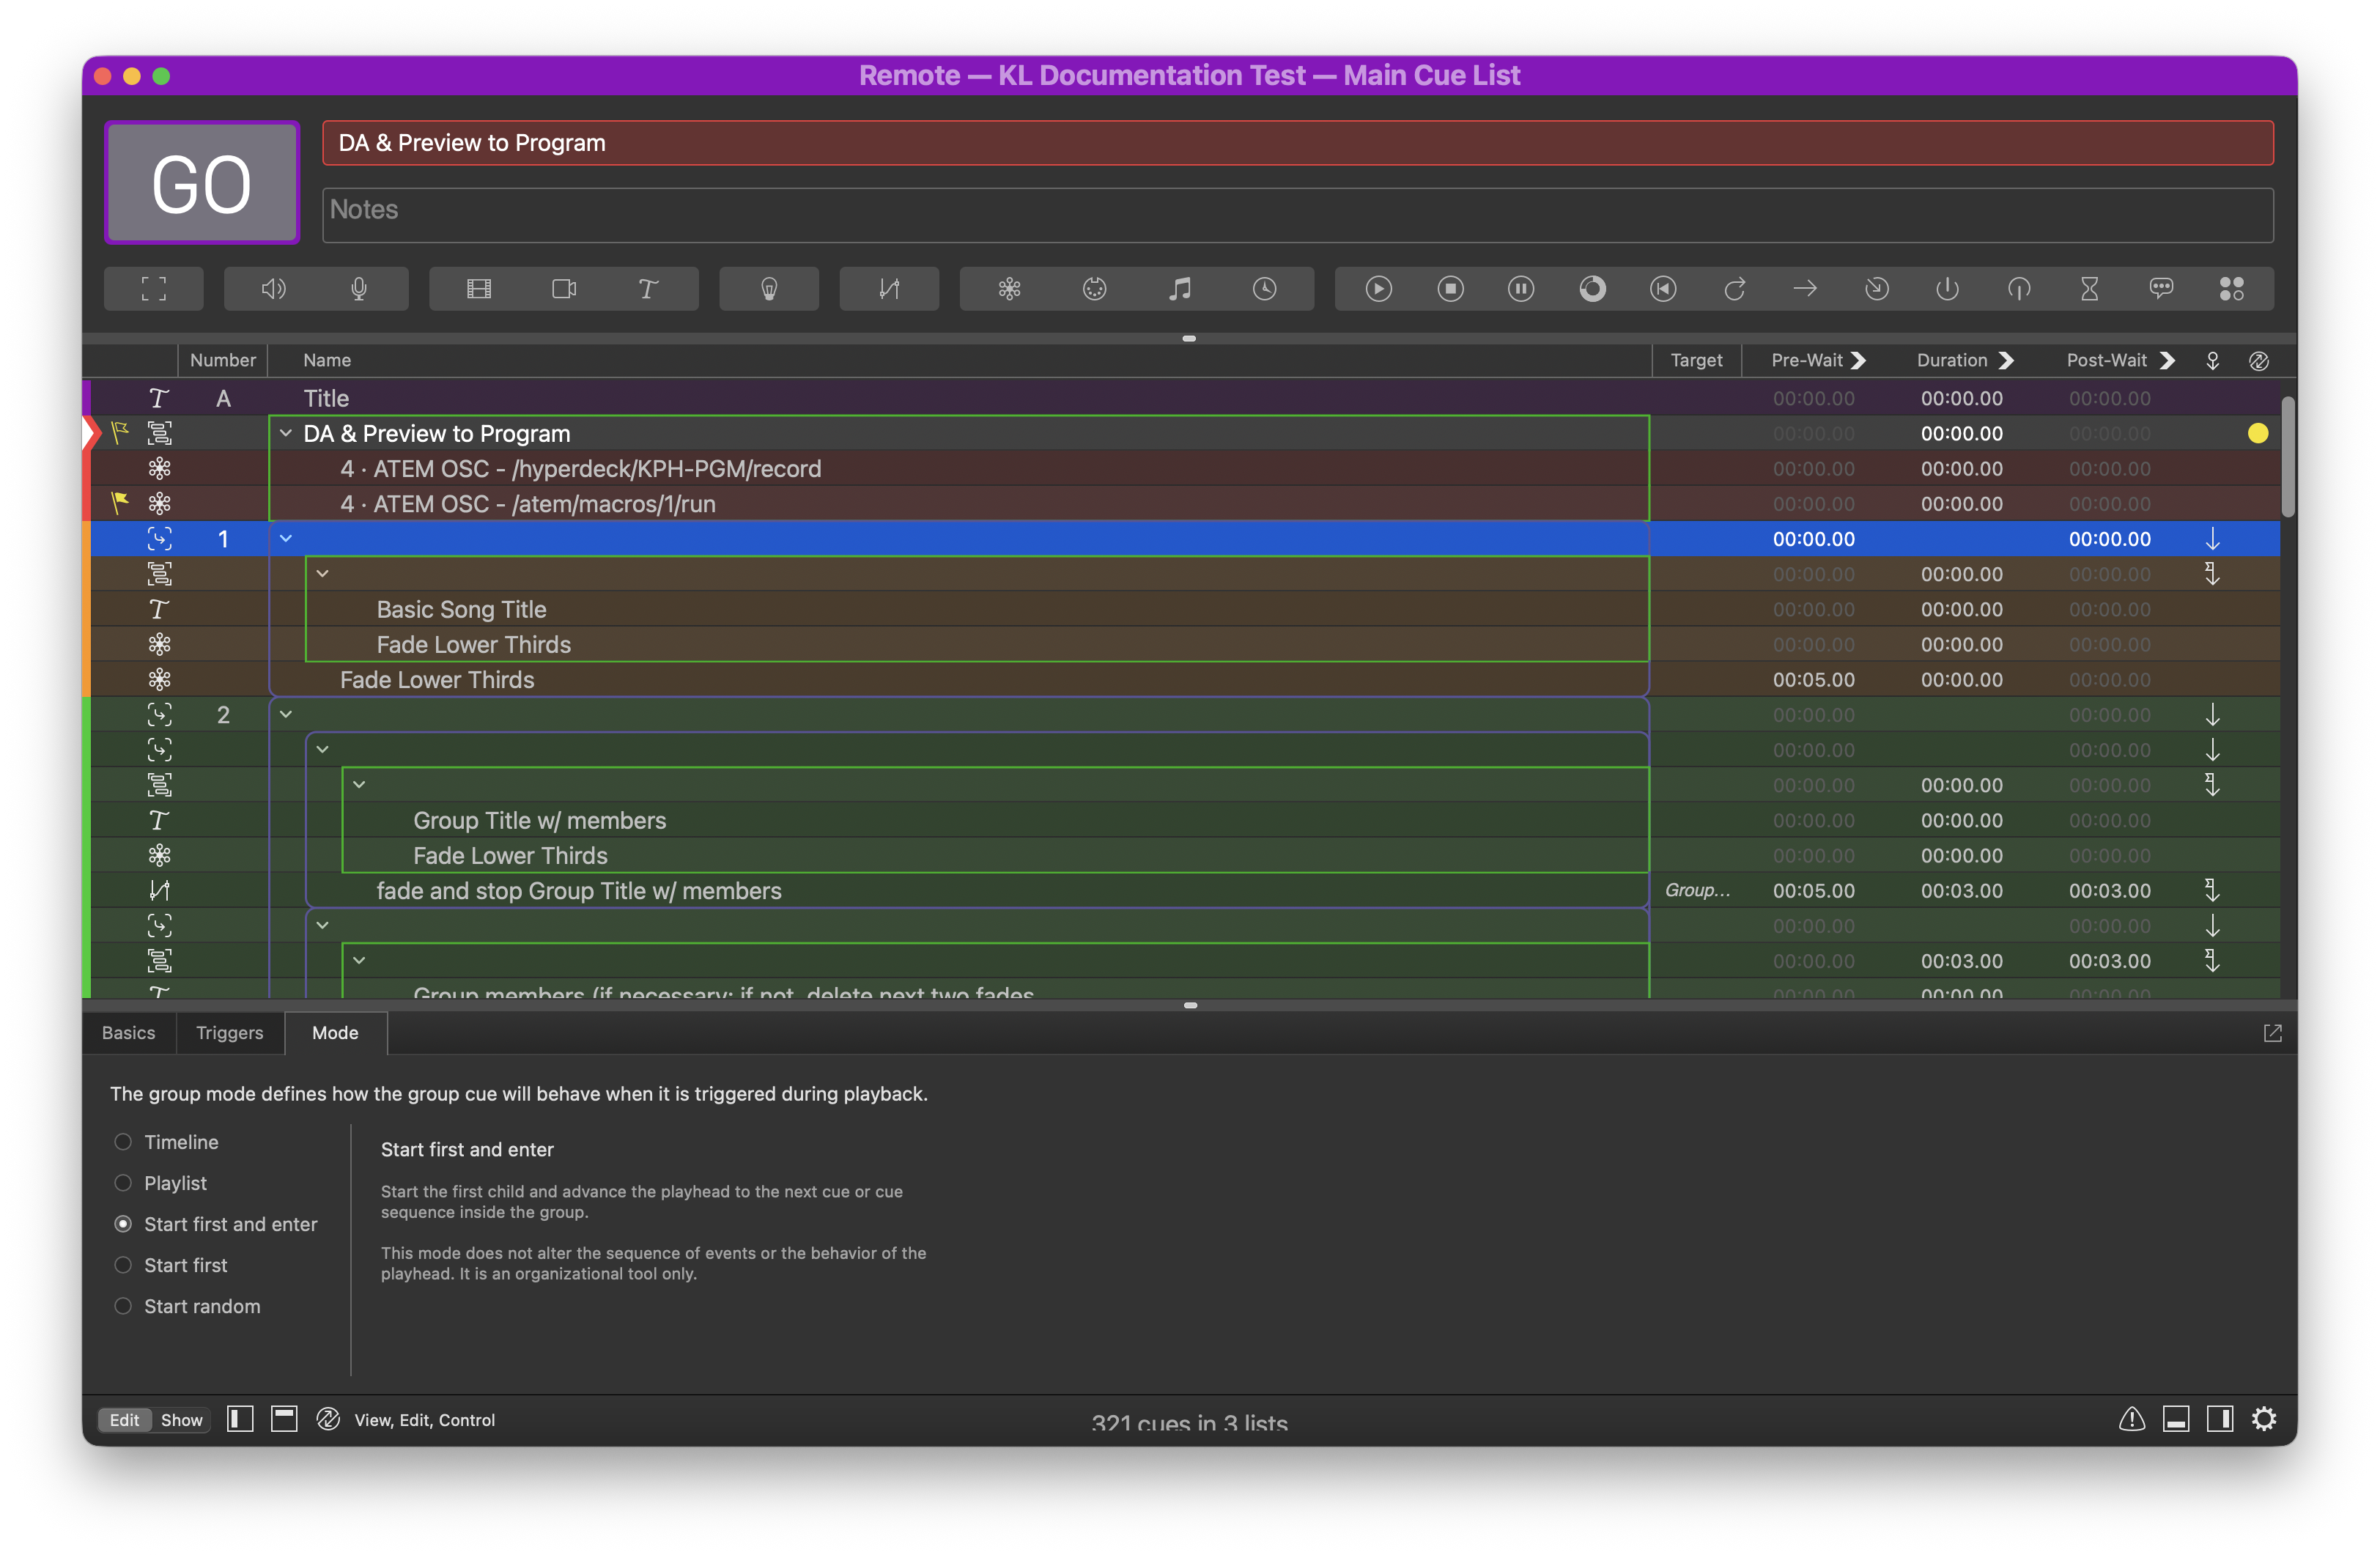Toggle inspector panel at bottom bar

2176,1419
